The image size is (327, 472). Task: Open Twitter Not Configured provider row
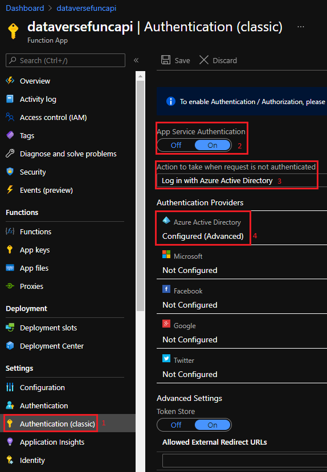[242, 366]
